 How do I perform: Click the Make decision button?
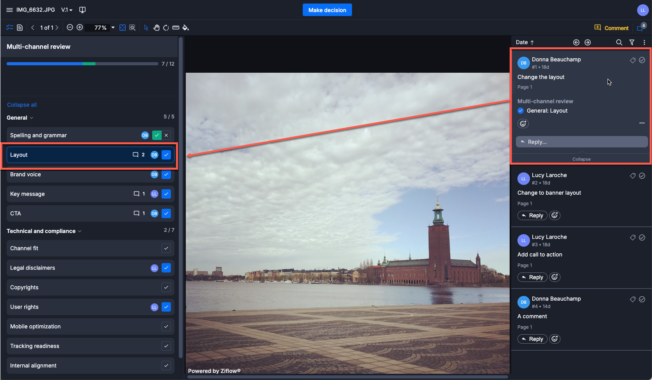[327, 10]
